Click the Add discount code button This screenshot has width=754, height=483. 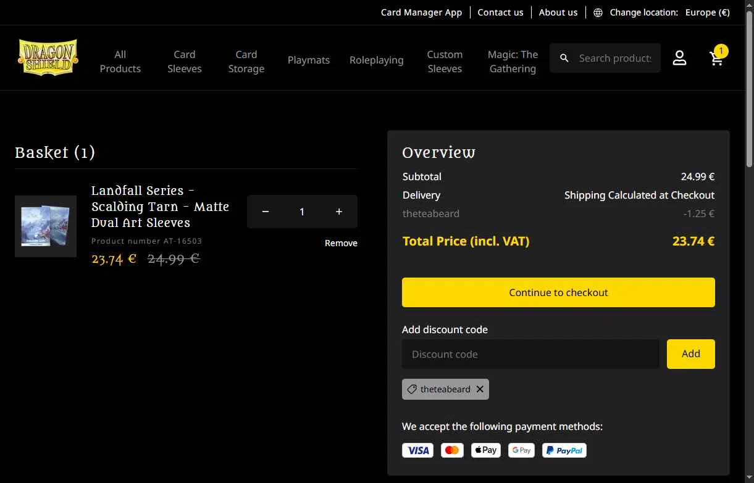click(x=691, y=354)
